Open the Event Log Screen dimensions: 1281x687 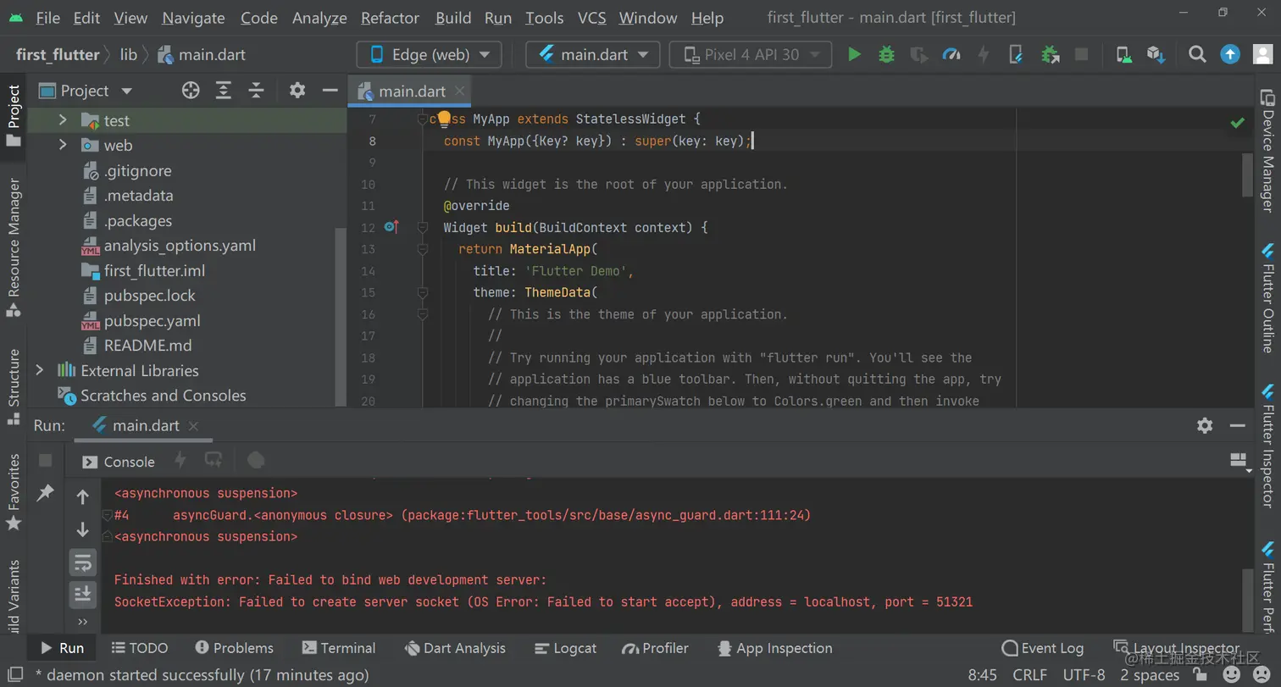point(1042,648)
